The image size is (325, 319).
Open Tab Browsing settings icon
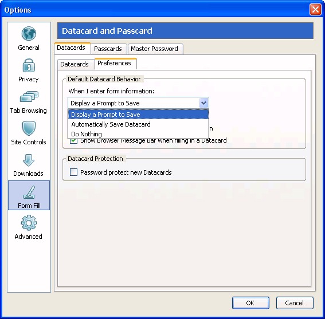click(x=29, y=97)
